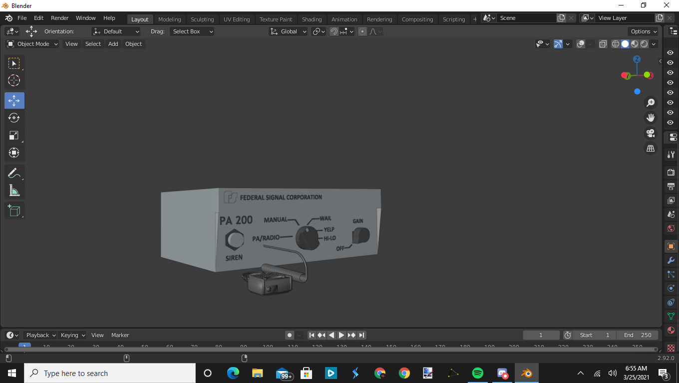Select the Transform tool
The width and height of the screenshot is (679, 383).
[14, 153]
